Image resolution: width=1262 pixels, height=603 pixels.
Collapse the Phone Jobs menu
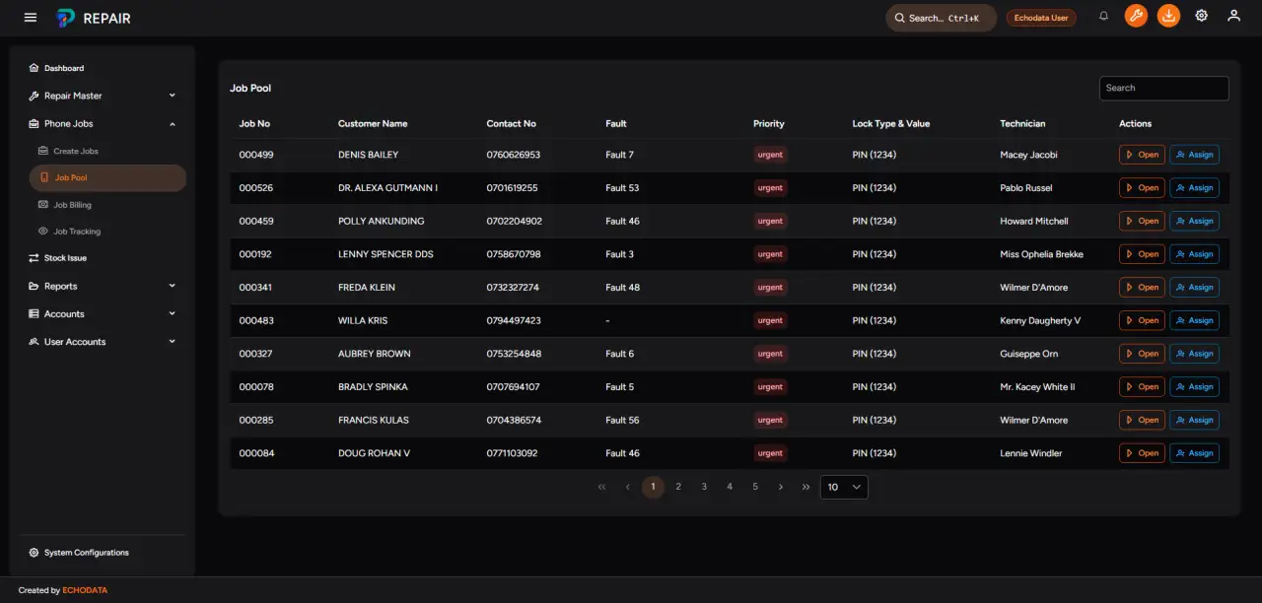click(103, 123)
